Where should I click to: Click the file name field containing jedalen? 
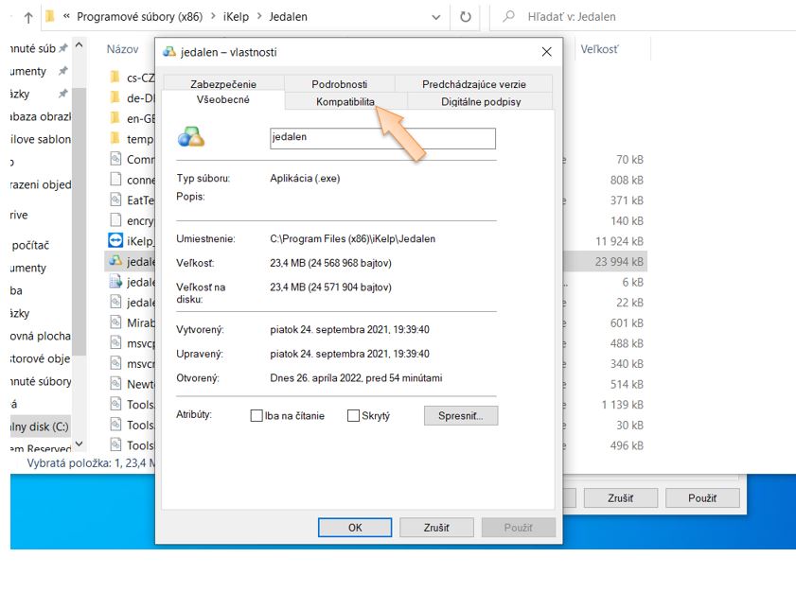pos(382,138)
